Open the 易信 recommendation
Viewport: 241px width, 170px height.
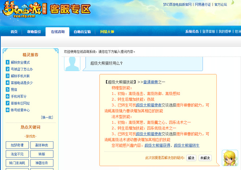[x=14, y=90]
